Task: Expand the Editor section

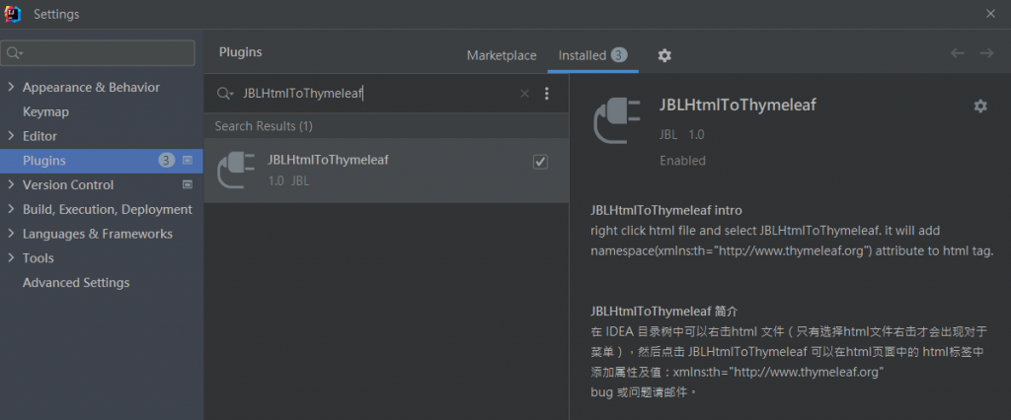Action: tap(10, 136)
